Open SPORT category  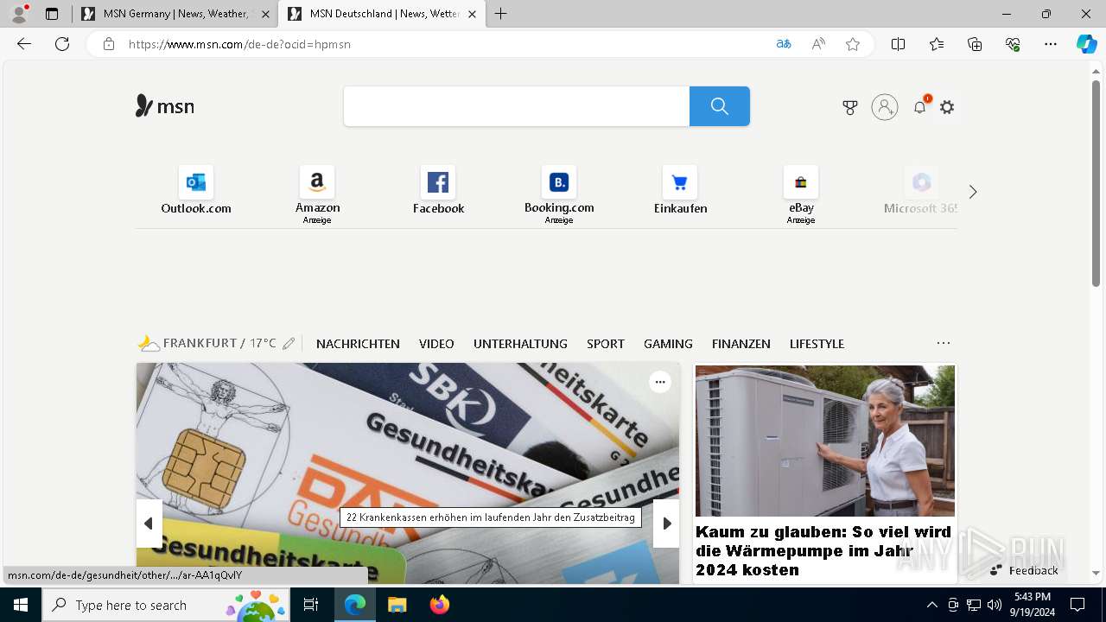click(606, 344)
